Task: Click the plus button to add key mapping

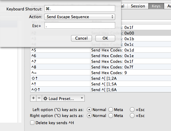Action: (x=33, y=98)
